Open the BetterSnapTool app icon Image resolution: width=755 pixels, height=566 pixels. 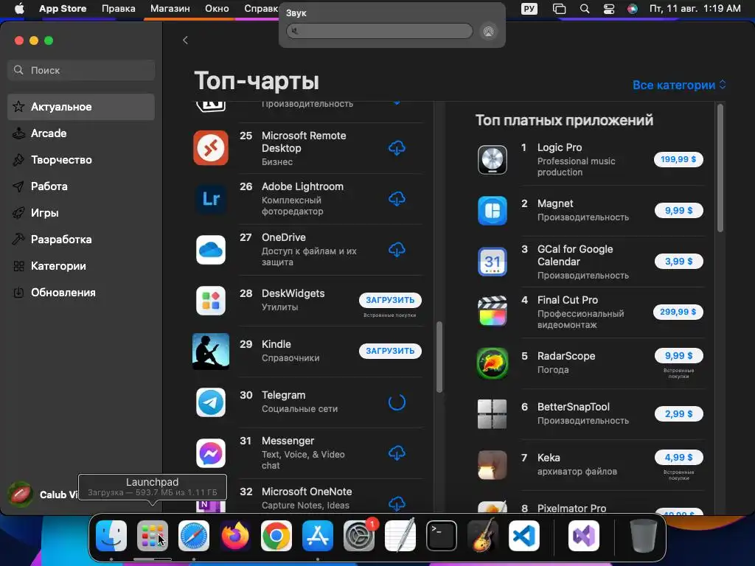pos(492,414)
